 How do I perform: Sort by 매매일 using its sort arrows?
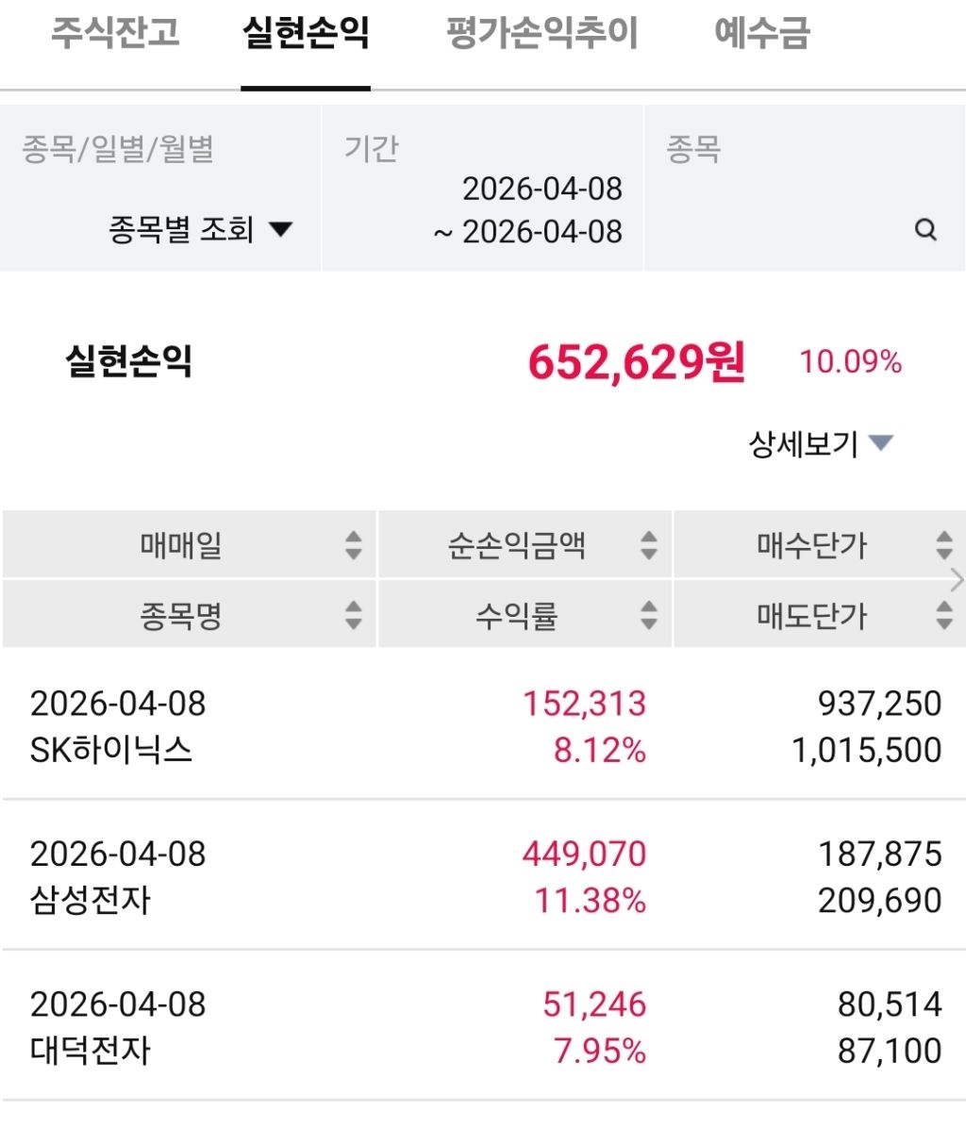[x=353, y=545]
